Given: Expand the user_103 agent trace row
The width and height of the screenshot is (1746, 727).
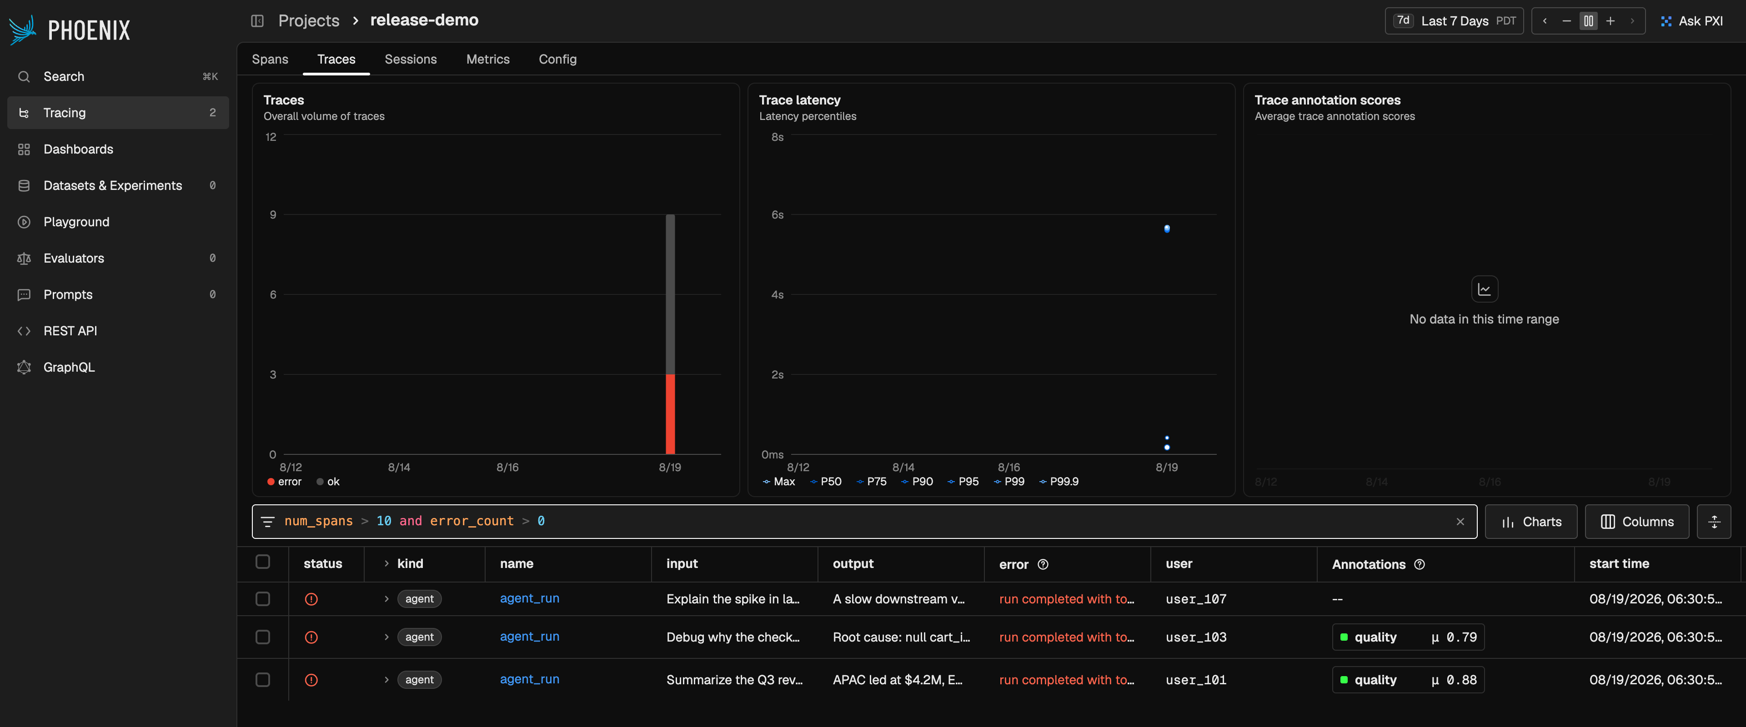Looking at the screenshot, I should [x=386, y=637].
